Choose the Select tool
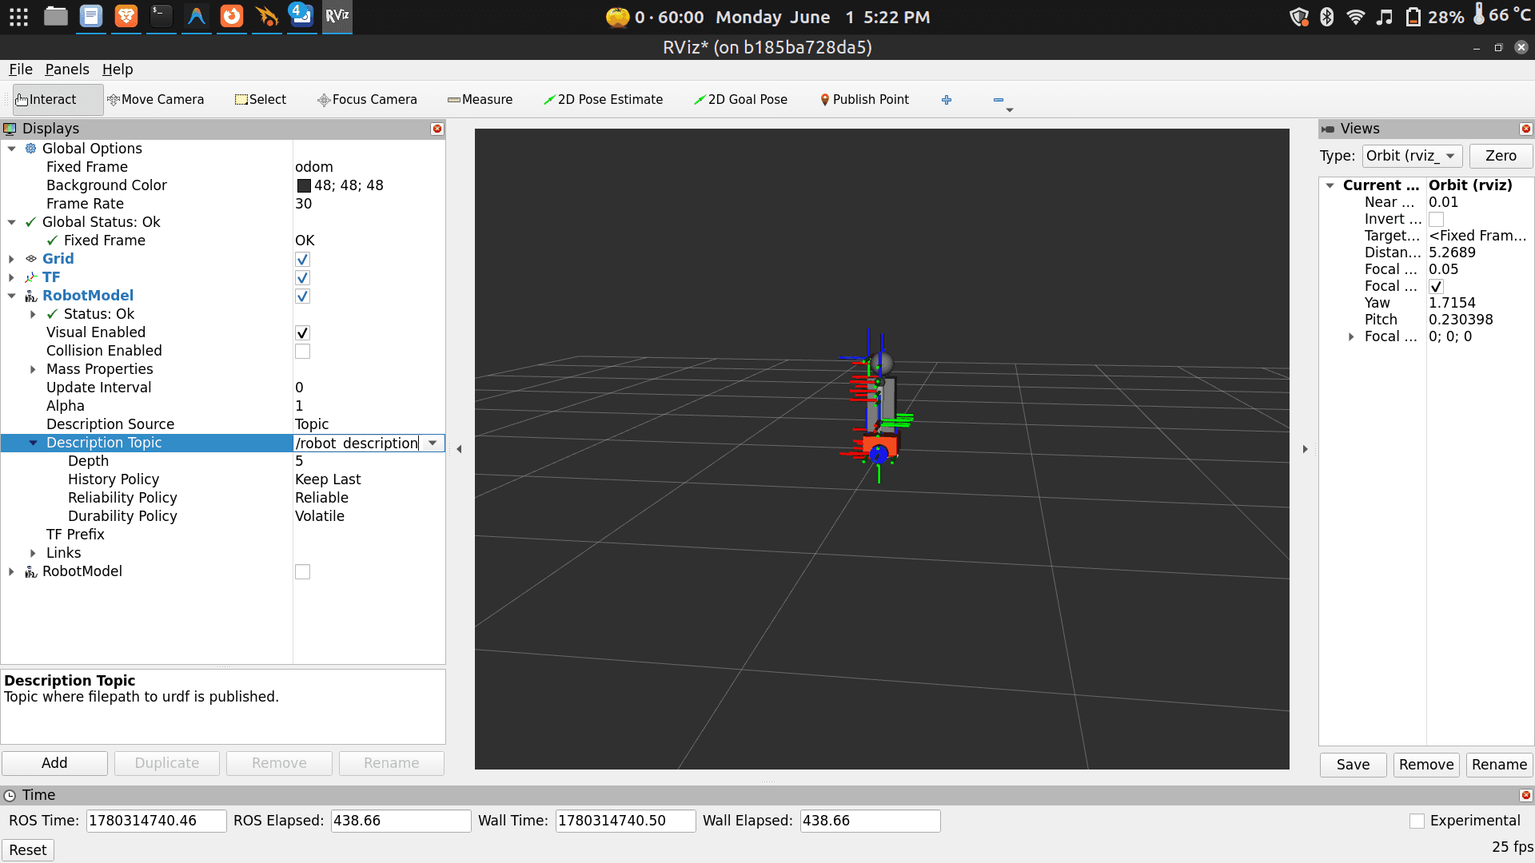 coord(261,100)
